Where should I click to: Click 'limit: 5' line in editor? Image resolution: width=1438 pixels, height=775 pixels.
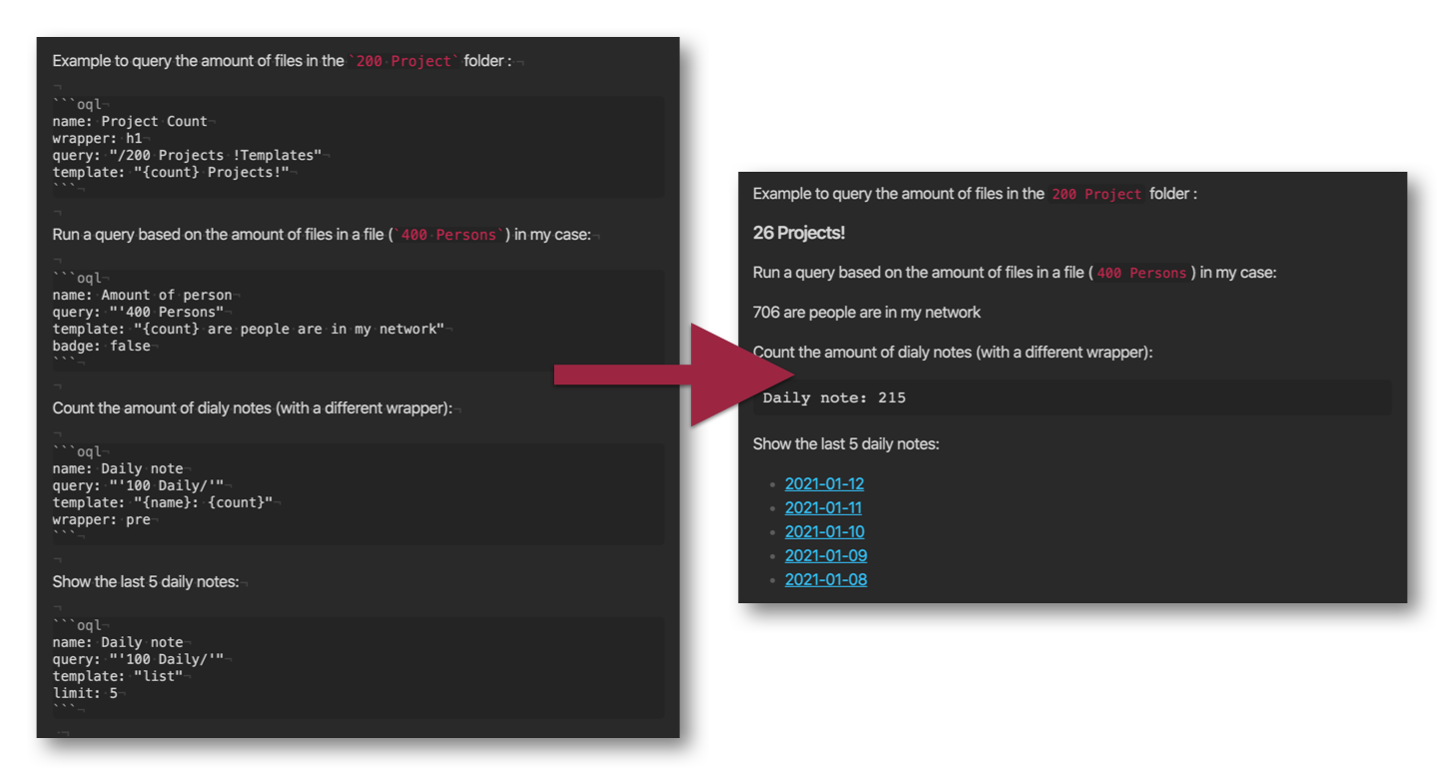85,693
